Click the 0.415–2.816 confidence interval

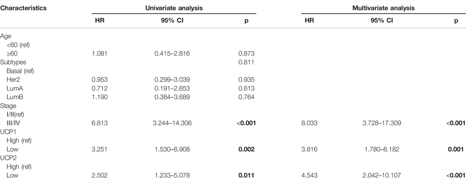click(x=173, y=54)
